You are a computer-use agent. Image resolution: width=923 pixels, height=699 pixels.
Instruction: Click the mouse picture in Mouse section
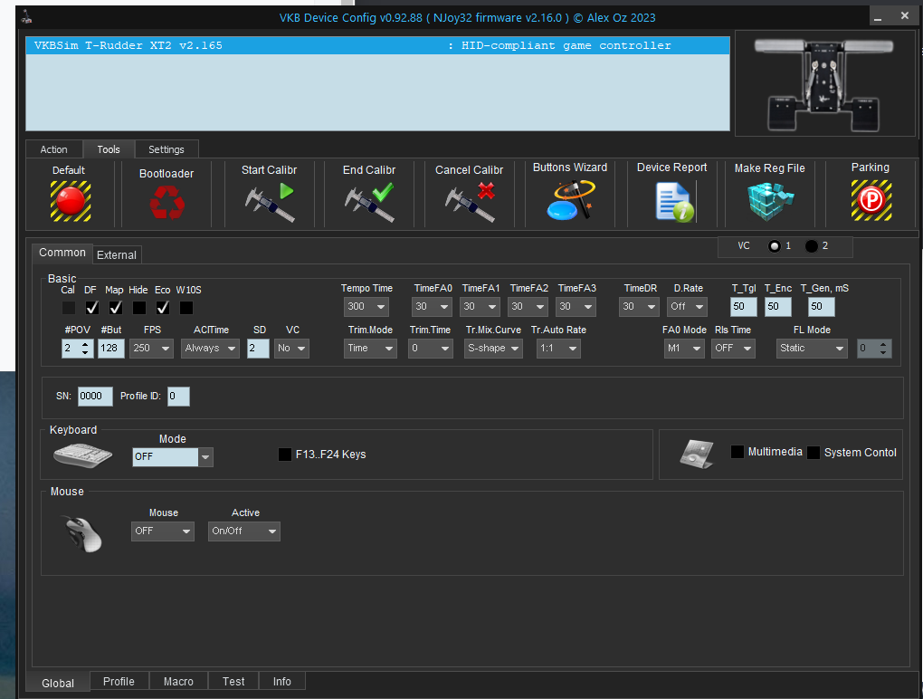coord(83,533)
